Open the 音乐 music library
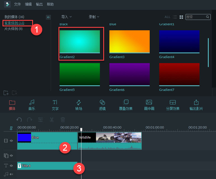This screenshot has width=216, height=179. (32, 105)
